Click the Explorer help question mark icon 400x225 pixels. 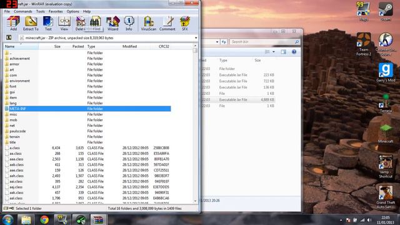coord(294,52)
